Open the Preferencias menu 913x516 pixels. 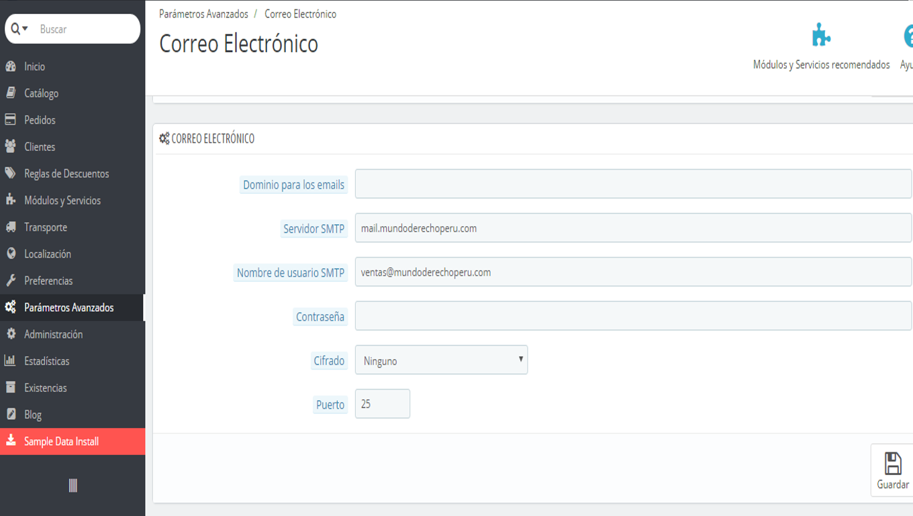click(48, 281)
